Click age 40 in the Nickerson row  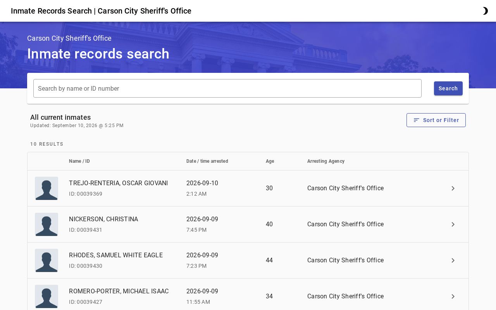pos(269,224)
